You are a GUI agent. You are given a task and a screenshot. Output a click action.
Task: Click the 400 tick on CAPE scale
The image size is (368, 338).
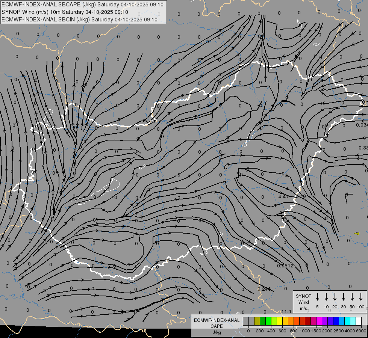click(271, 331)
